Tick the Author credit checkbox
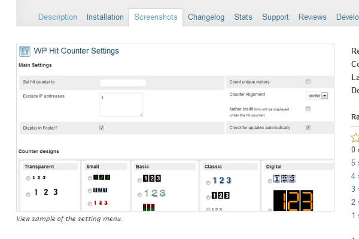Image resolution: width=359 pixels, height=239 pixels. pos(308,109)
